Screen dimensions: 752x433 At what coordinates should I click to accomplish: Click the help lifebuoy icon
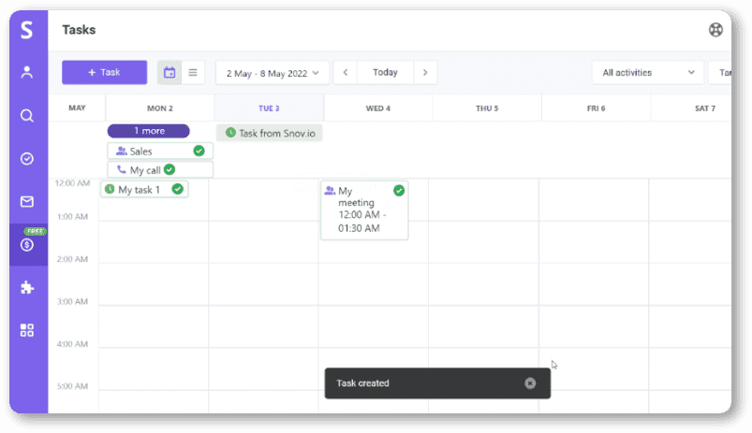[715, 30]
